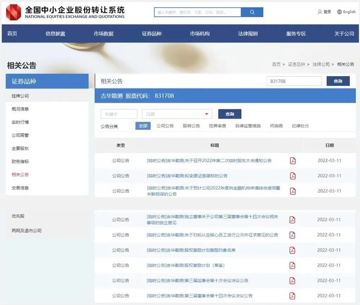Select 优先股 in sidebar
Screen dimensions: 360x305
[18, 216]
